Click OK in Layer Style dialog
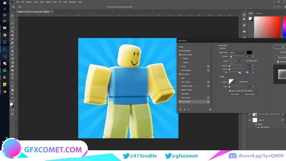 point(280,47)
